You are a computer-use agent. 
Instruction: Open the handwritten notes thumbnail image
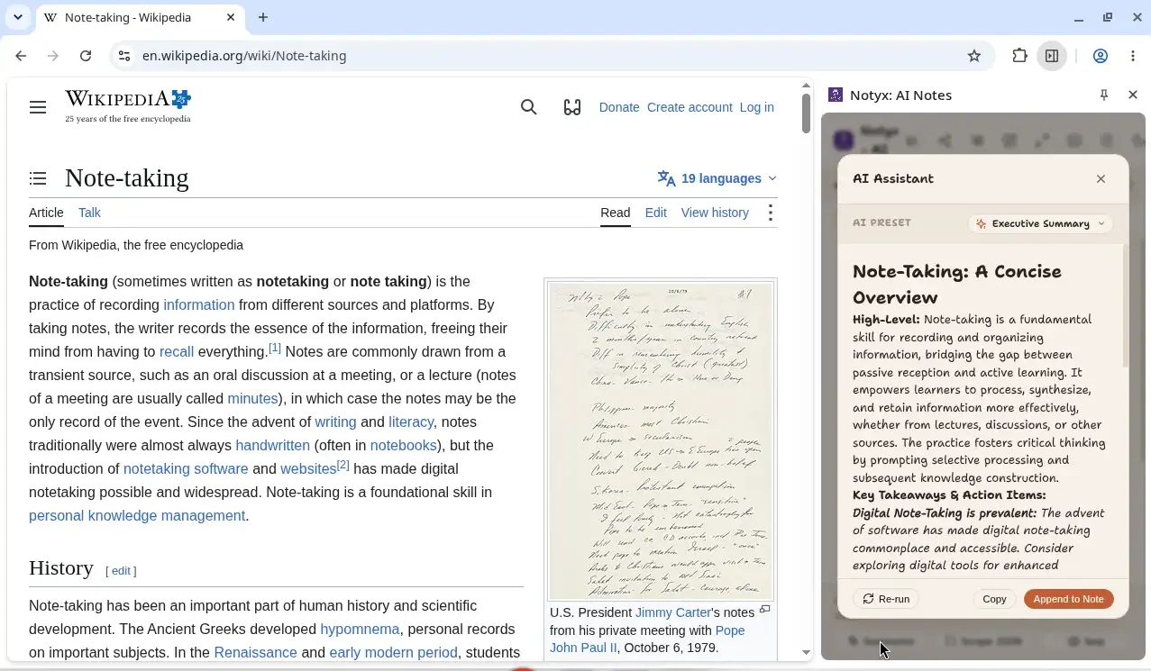click(x=661, y=440)
